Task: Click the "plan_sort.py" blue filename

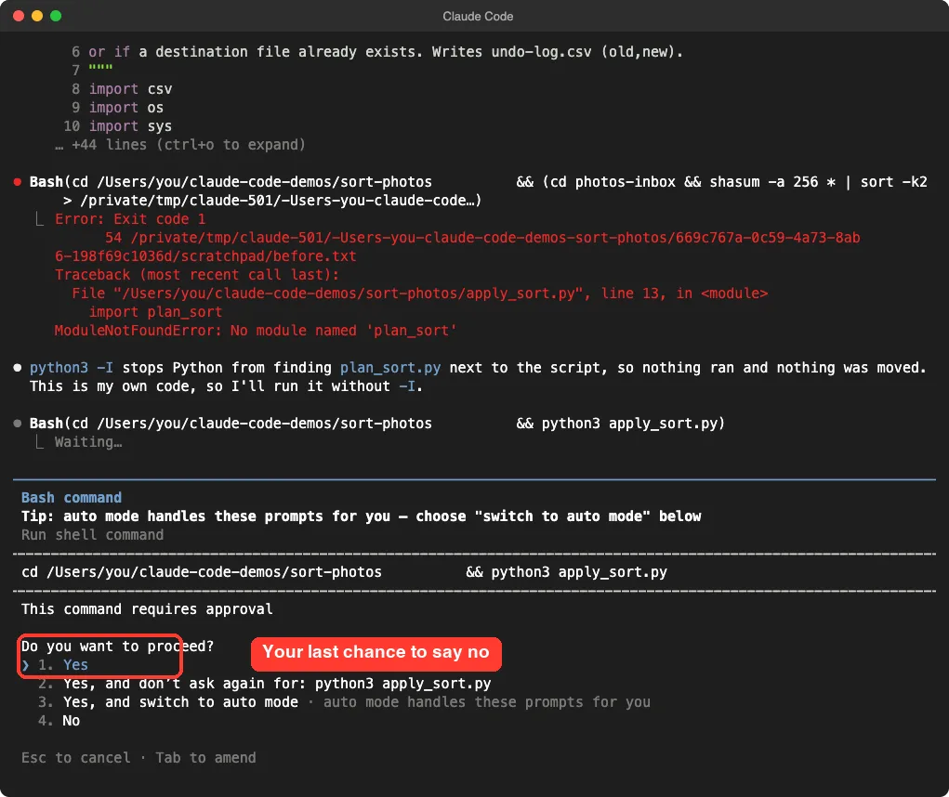Action: click(x=390, y=368)
